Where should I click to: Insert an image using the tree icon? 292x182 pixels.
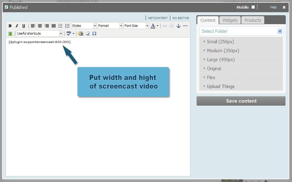point(10,33)
